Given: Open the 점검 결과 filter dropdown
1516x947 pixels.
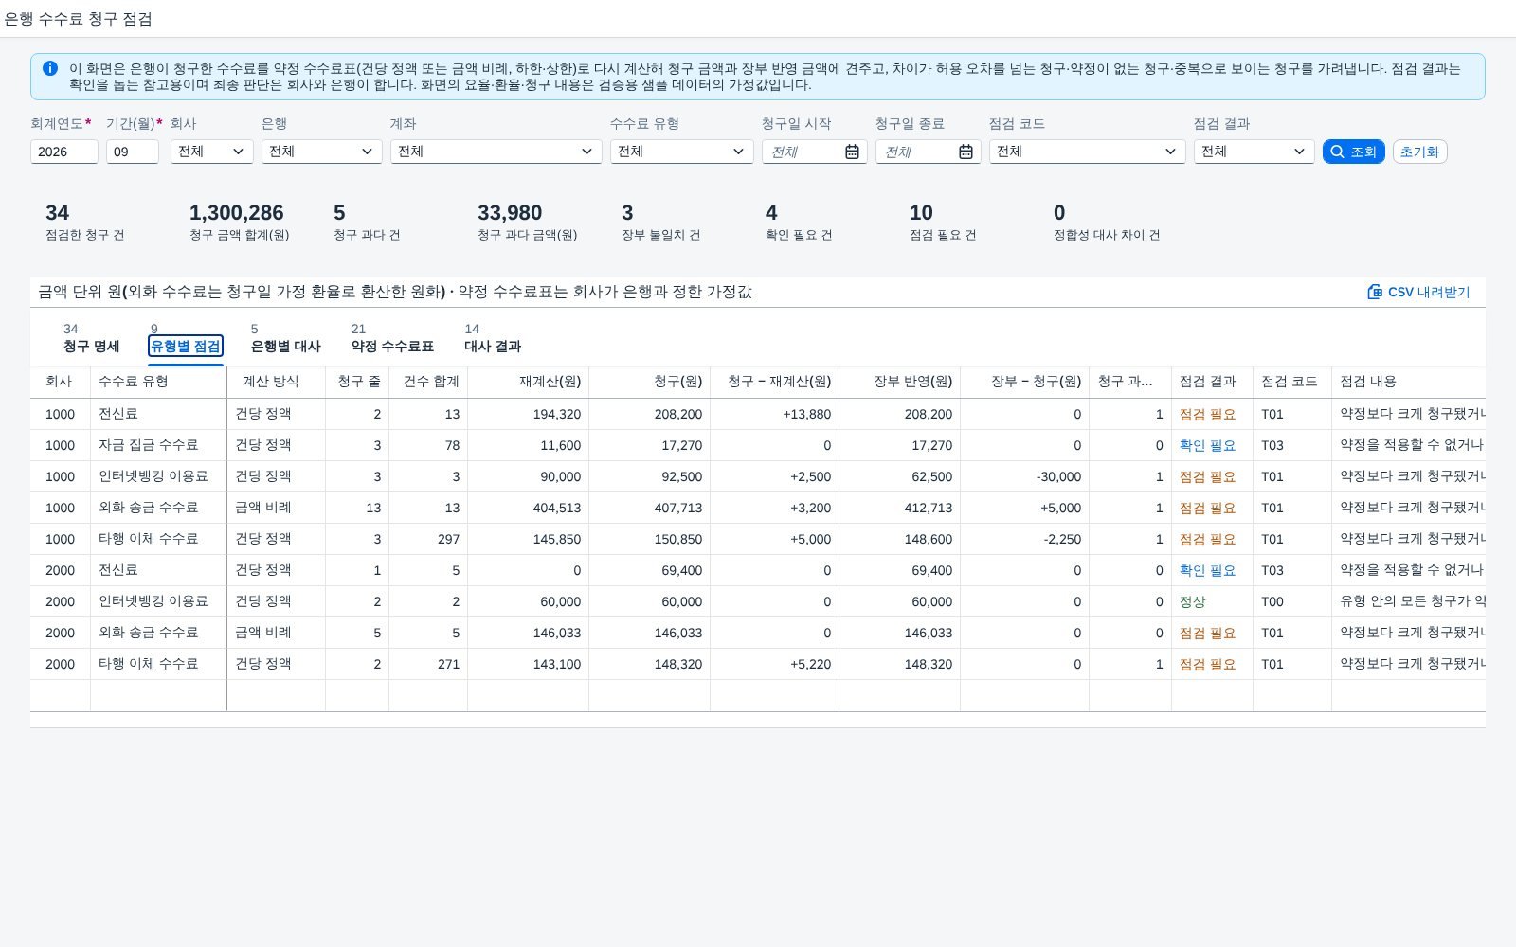Looking at the screenshot, I should pos(1254,152).
